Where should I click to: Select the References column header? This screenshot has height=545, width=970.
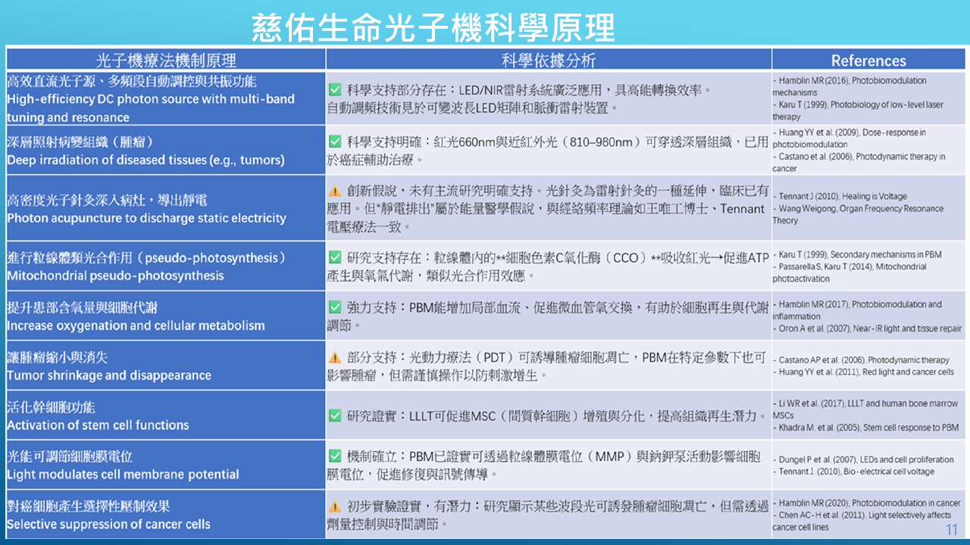(x=868, y=61)
